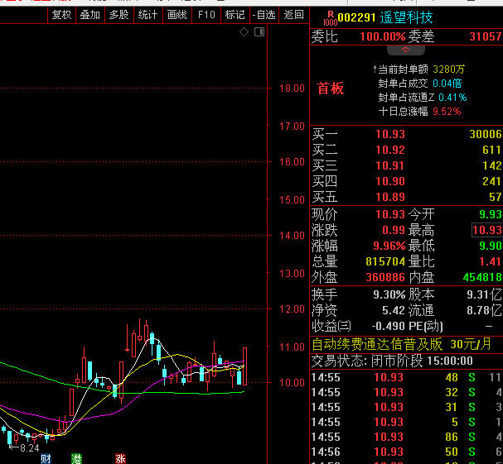This screenshot has height=464, width=503.
Task: Click the R margin-trading badge beside 002291
Action: 329,16
